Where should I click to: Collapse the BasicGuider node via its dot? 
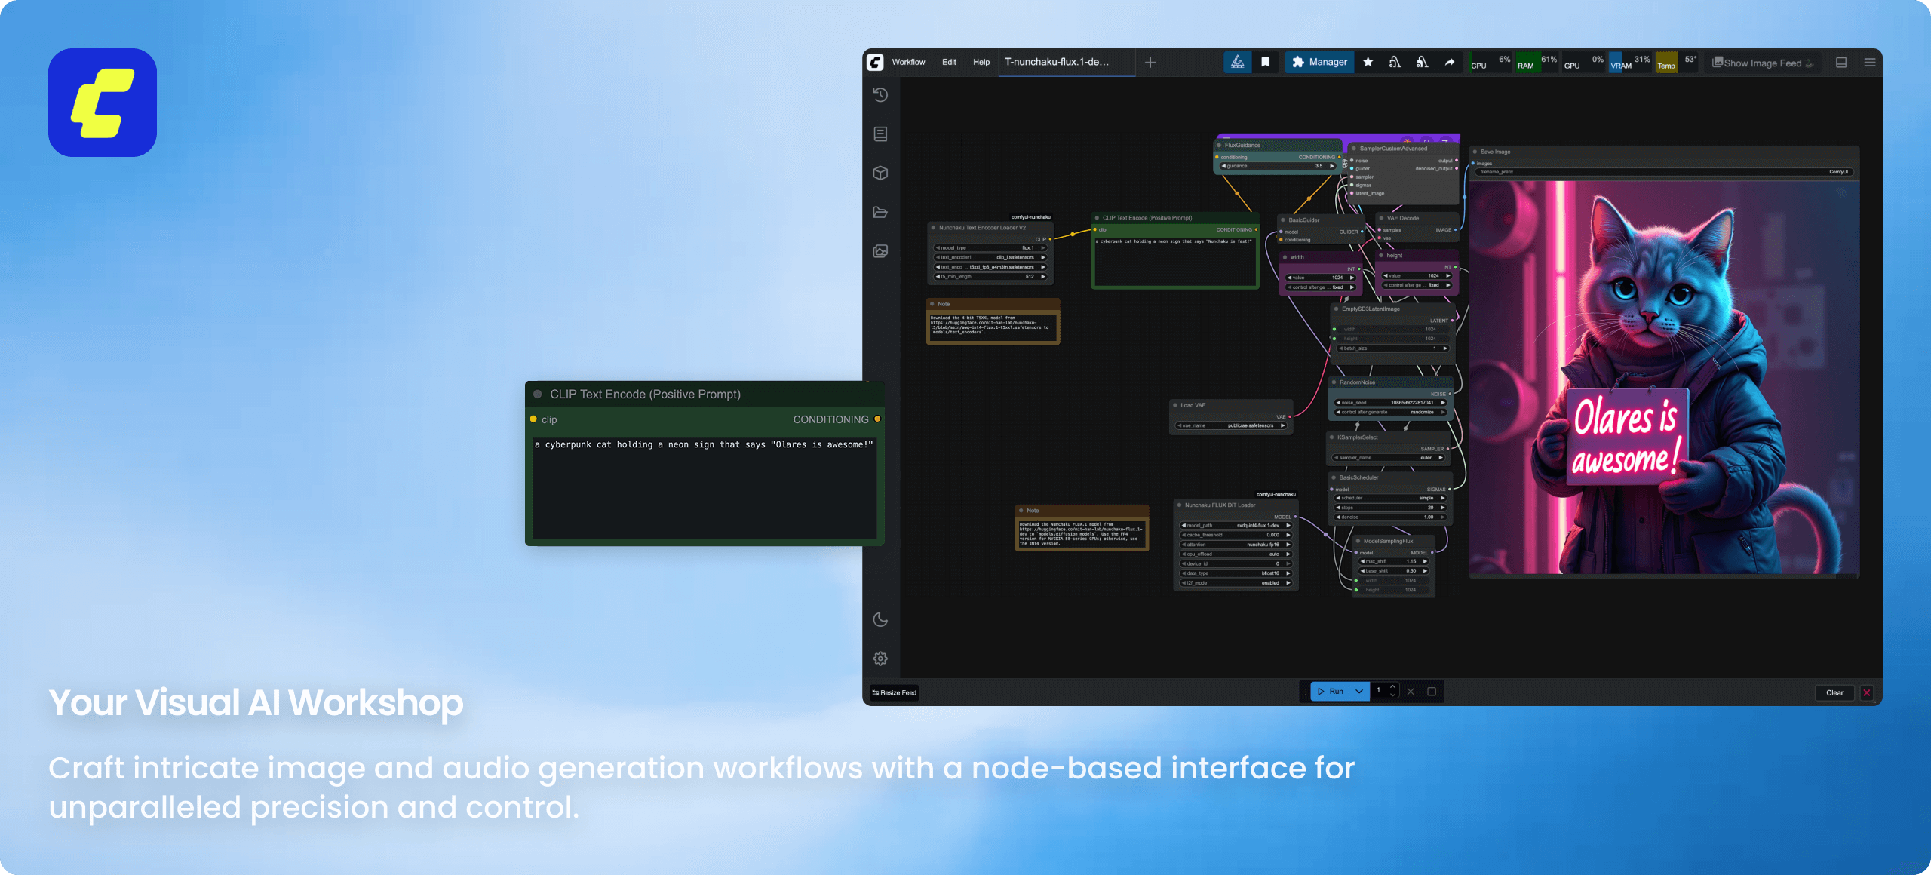pyautogui.click(x=1282, y=220)
